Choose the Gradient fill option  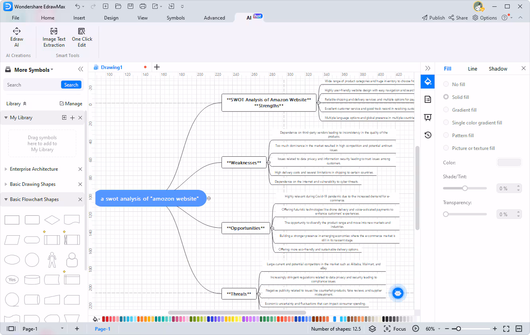pos(460,110)
